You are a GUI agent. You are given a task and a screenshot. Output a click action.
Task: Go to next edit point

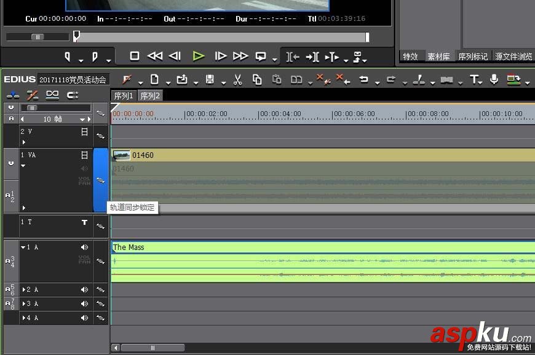pyautogui.click(x=312, y=57)
